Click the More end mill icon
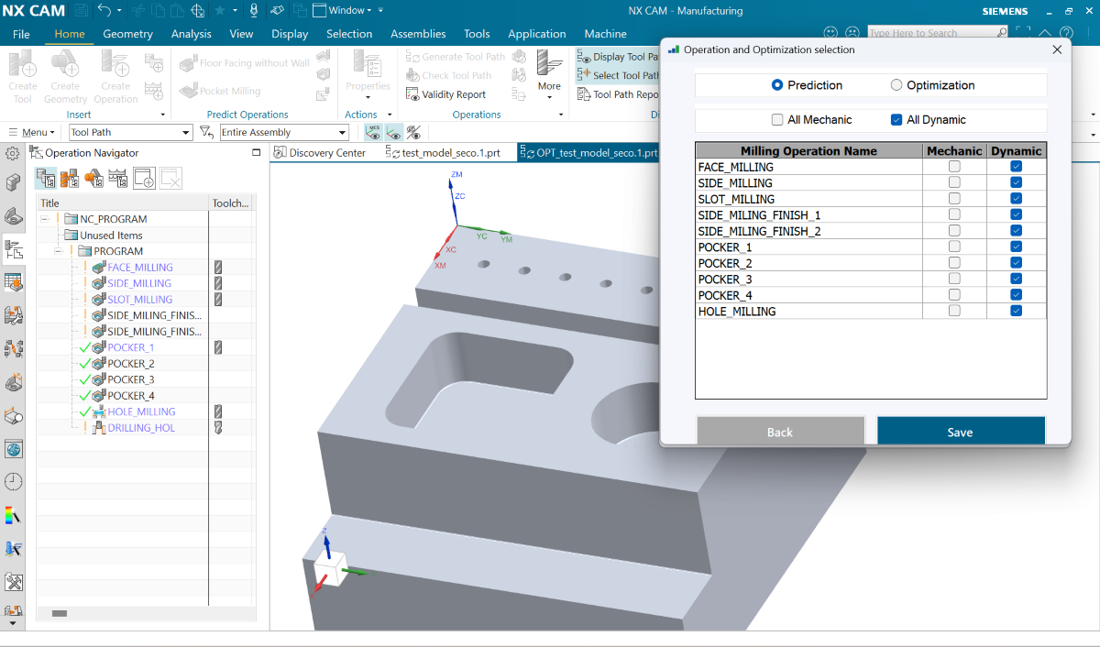This screenshot has height=647, width=1100. (549, 64)
